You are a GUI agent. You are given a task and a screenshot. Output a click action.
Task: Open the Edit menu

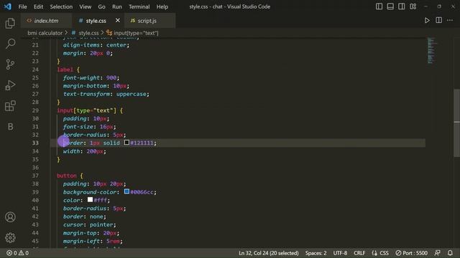tap(38, 6)
